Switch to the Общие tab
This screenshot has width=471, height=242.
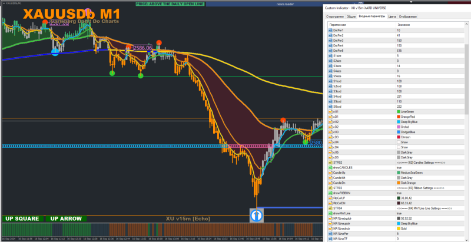[x=351, y=16]
